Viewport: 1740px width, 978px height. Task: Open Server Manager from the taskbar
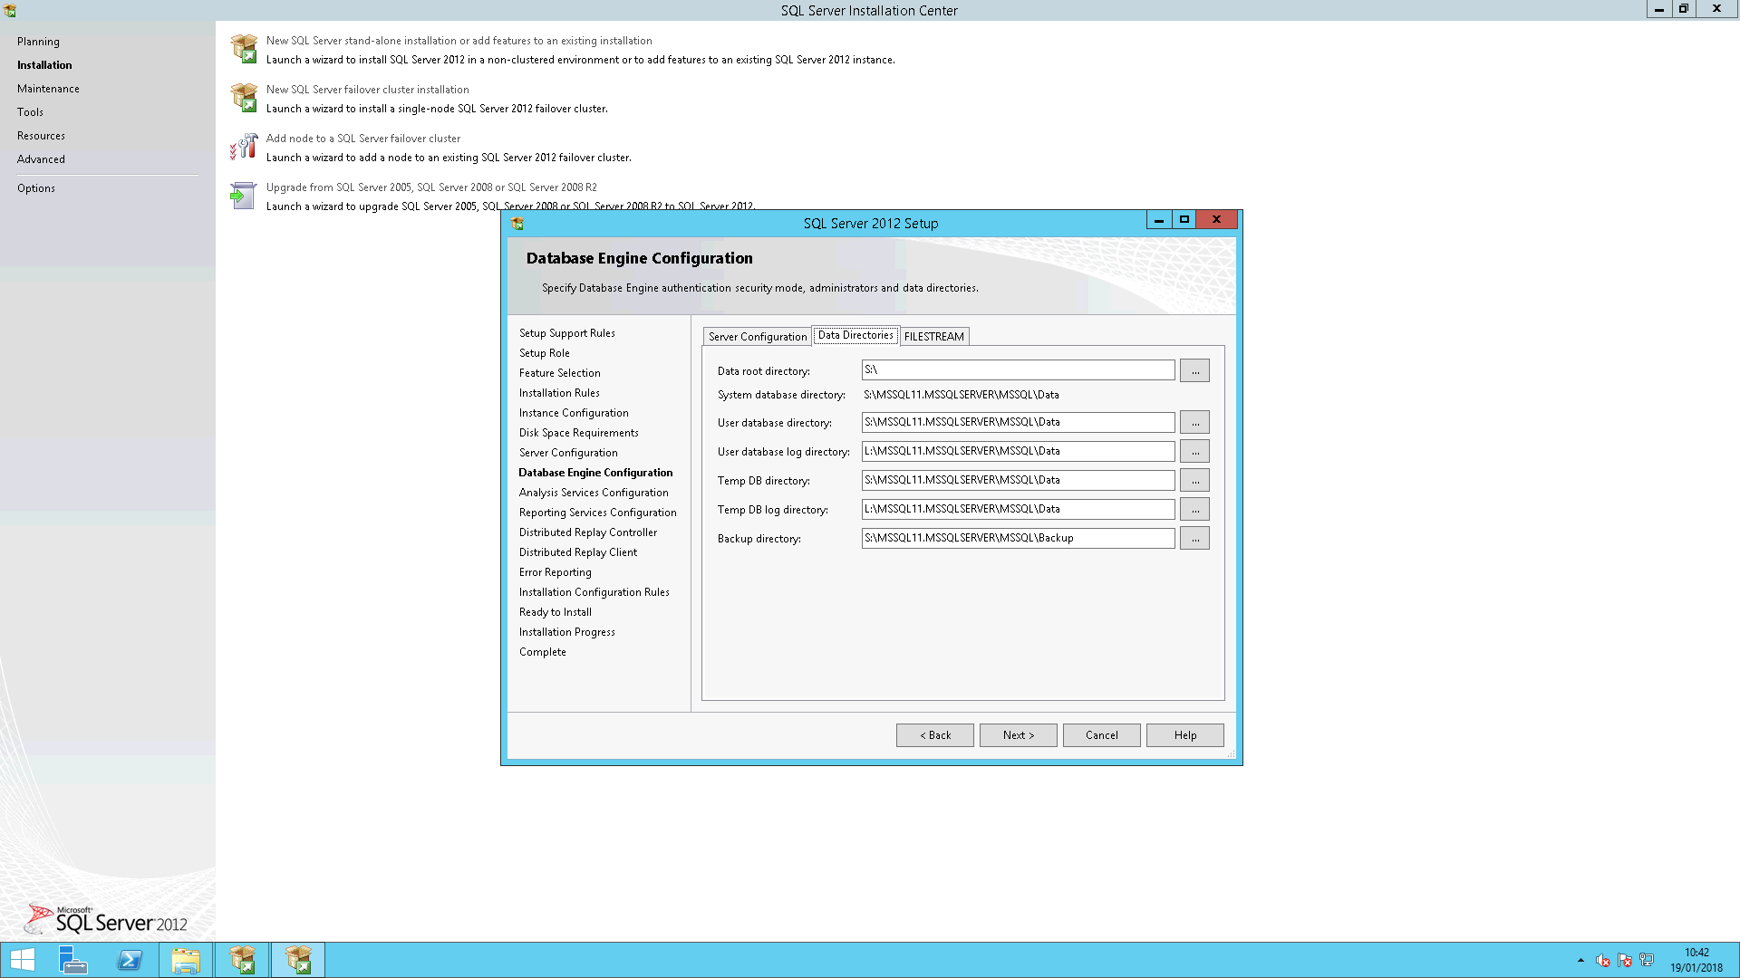72,960
